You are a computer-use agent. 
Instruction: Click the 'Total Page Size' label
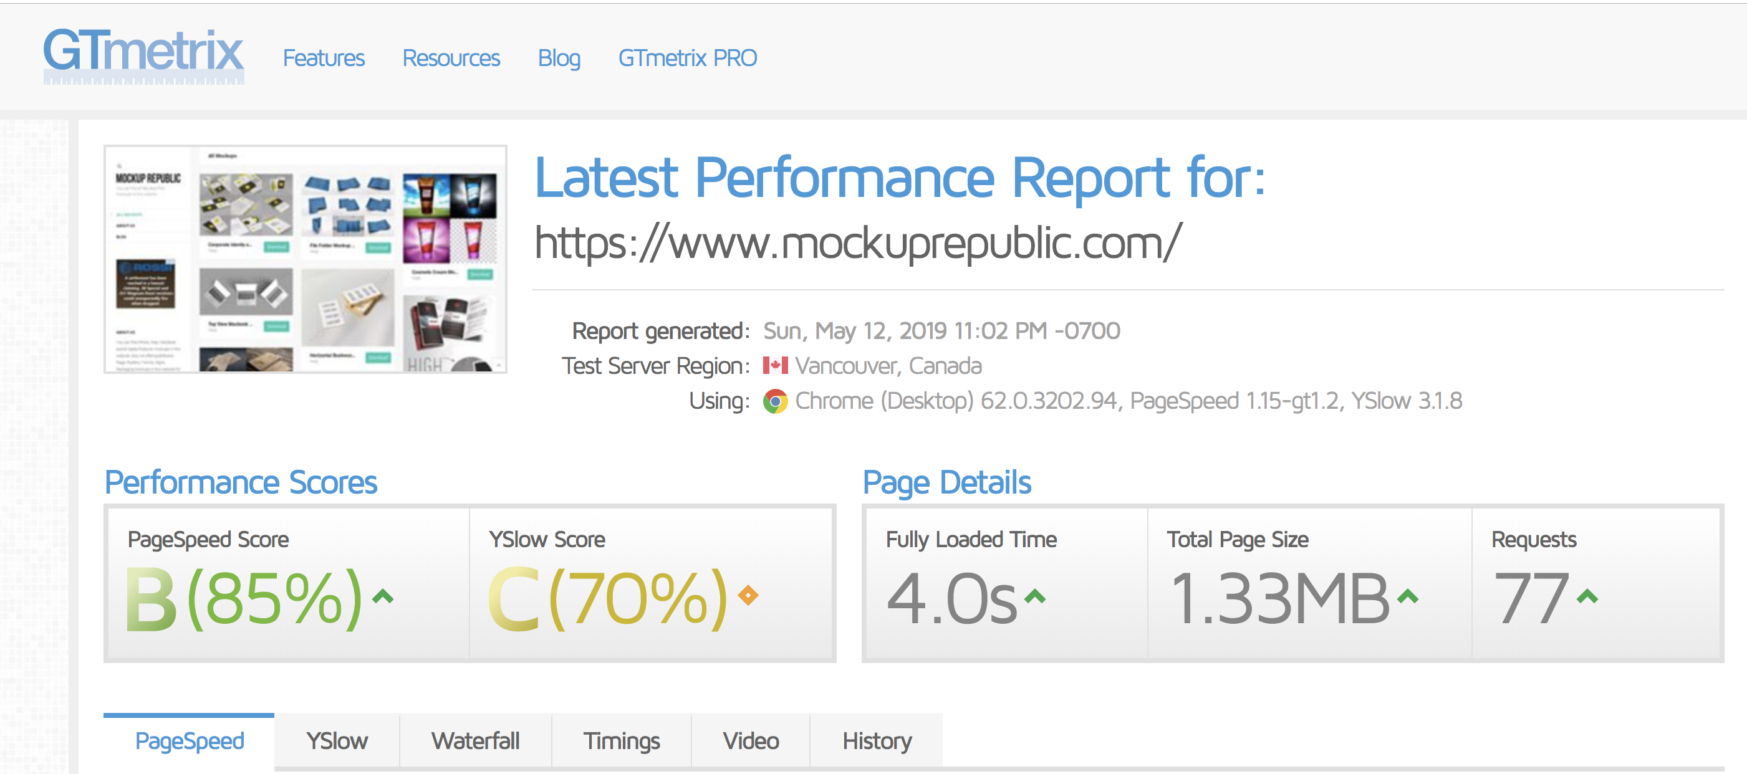point(1238,540)
